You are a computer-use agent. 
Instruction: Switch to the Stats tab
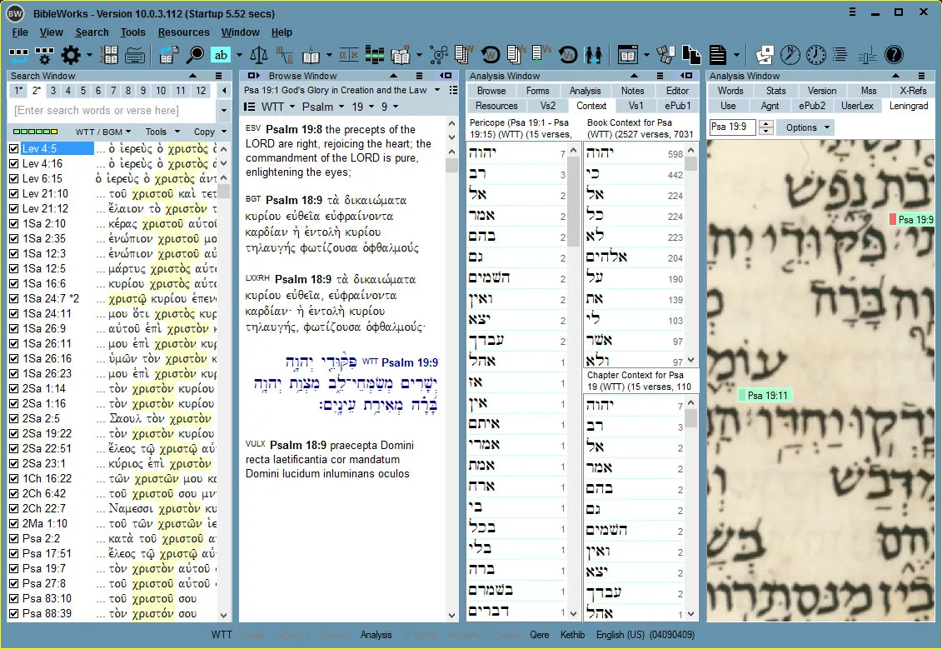coord(775,91)
